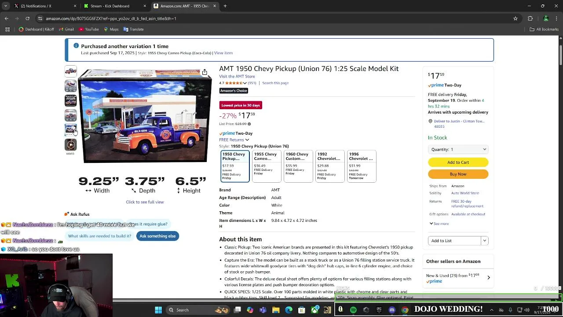
Task: Select the 1996 Chevrolet style option
Action: [362, 166]
